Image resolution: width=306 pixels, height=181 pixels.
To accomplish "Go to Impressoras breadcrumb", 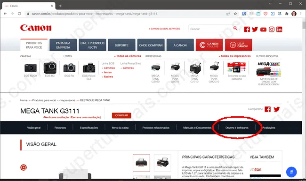I will [68, 100].
